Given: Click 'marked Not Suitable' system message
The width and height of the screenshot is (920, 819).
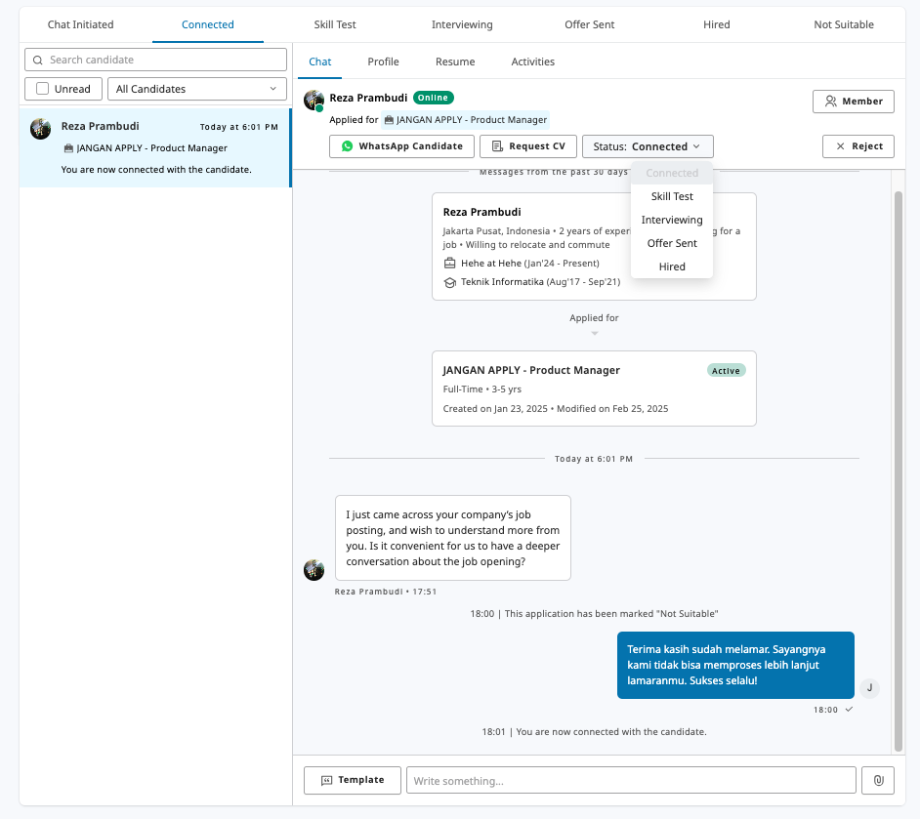Looking at the screenshot, I should click(594, 614).
